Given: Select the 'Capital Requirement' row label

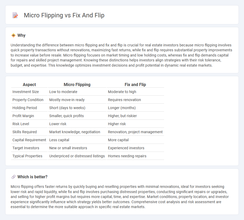Looking at the screenshot, I should pyautogui.click(x=29, y=140).
